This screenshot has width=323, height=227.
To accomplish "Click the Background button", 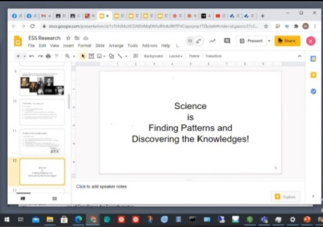I will (154, 56).
